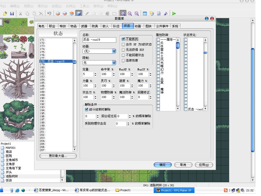Open the Script editor icon
261x196 pixels.
159,14
